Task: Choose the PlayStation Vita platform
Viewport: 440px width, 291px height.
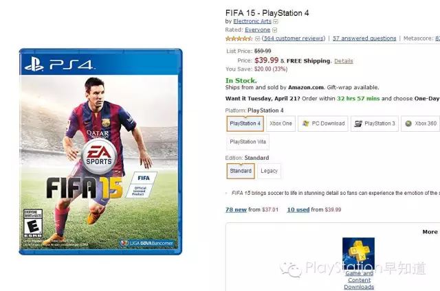Action: coord(247,142)
